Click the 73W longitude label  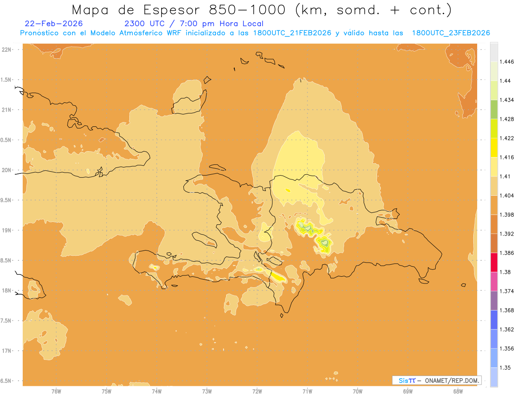pyautogui.click(x=207, y=391)
